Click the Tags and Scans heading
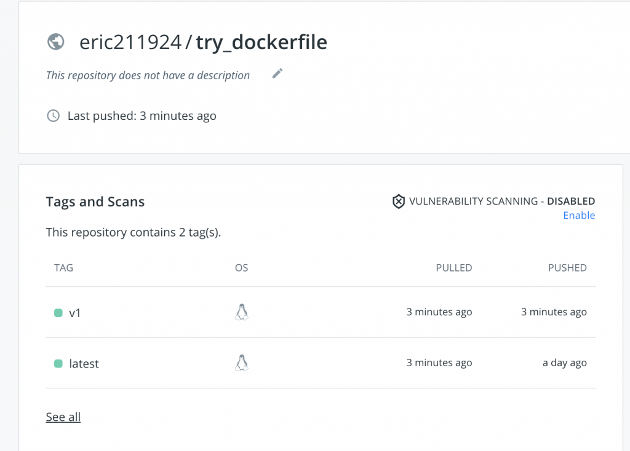 coord(95,202)
